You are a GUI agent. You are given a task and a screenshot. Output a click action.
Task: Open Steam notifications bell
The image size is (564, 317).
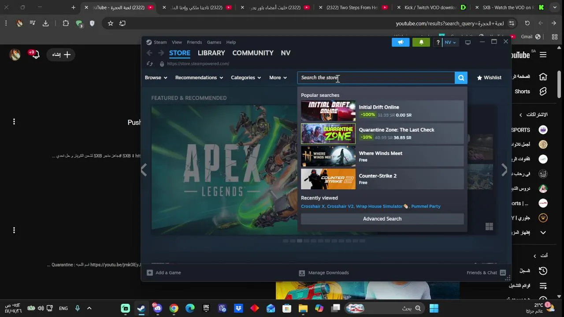[x=421, y=42]
